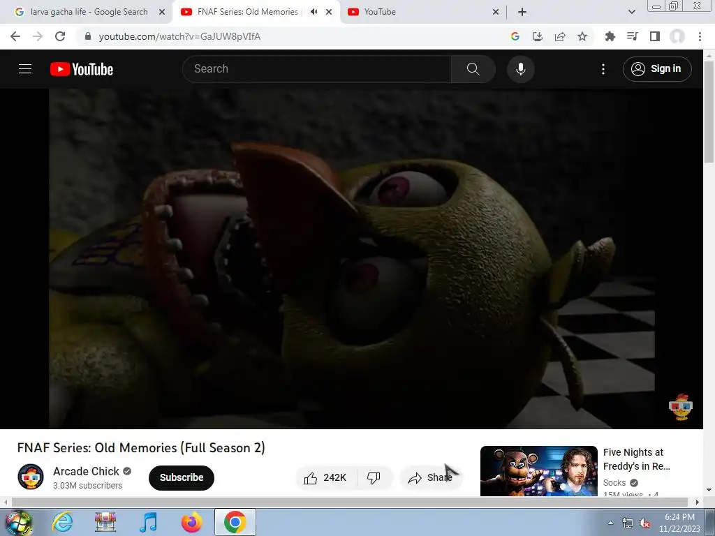The height and width of the screenshot is (536, 715).
Task: Click the horizontal page scrollbar
Action: 349,502
